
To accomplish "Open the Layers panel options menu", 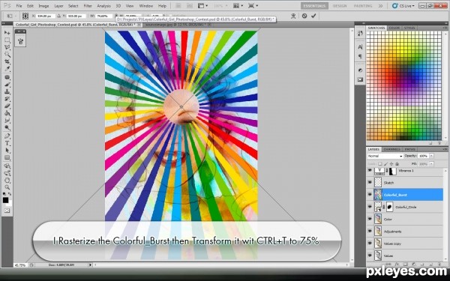I will tap(445, 149).
